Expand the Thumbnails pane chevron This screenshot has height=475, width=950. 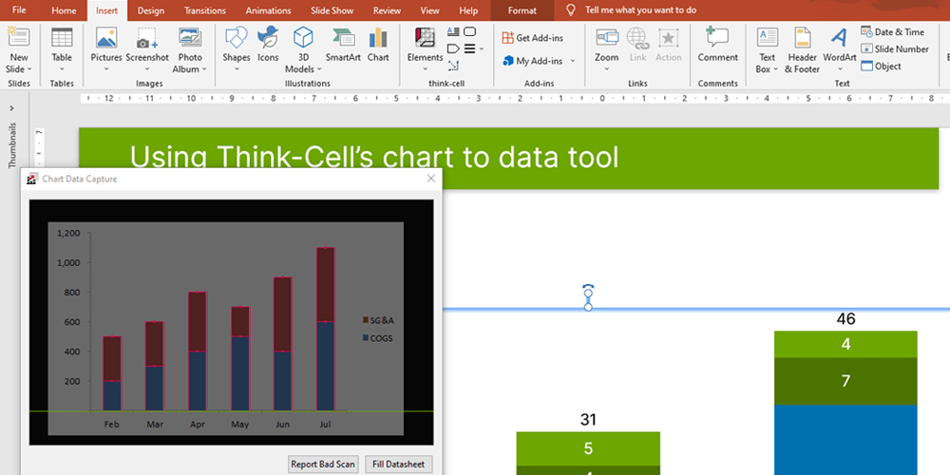12,108
